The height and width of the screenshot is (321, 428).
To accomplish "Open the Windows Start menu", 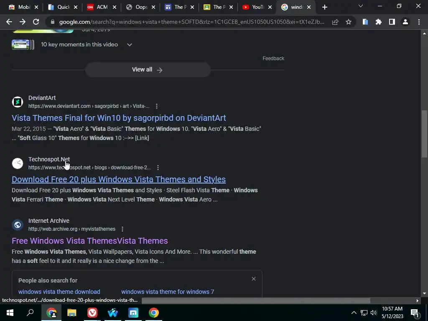I will (x=10, y=313).
